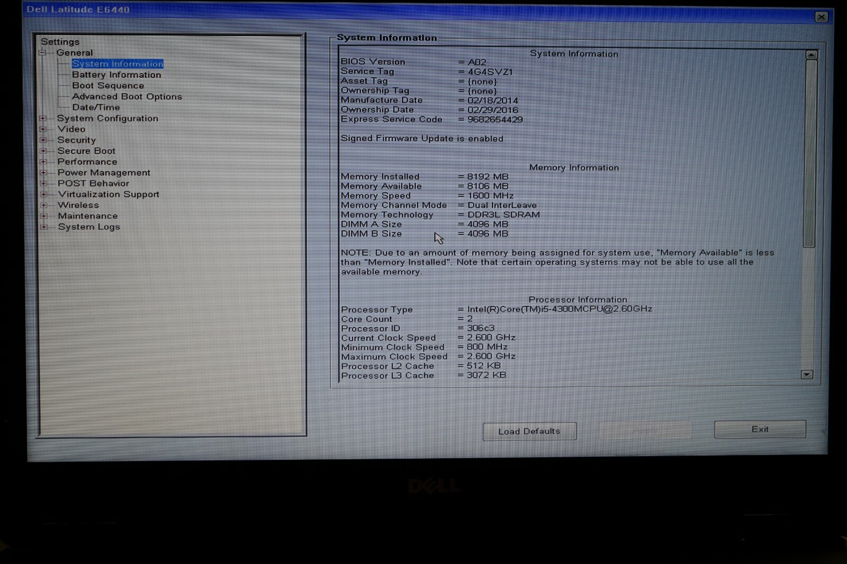847x564 pixels.
Task: Click Memory Speed value 1600 MHz
Action: pyautogui.click(x=490, y=196)
